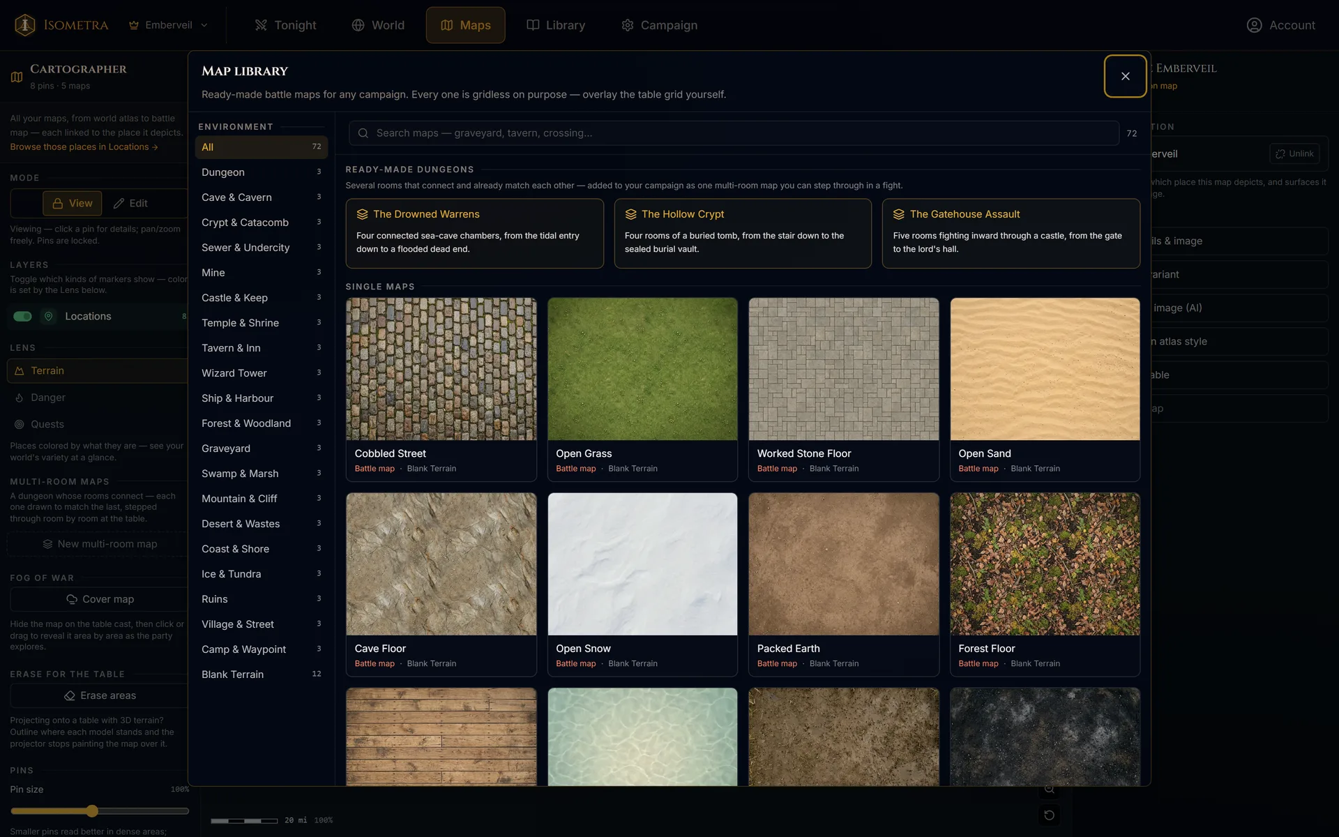The width and height of the screenshot is (1339, 837).
Task: Select the Maps tab
Action: (466, 25)
